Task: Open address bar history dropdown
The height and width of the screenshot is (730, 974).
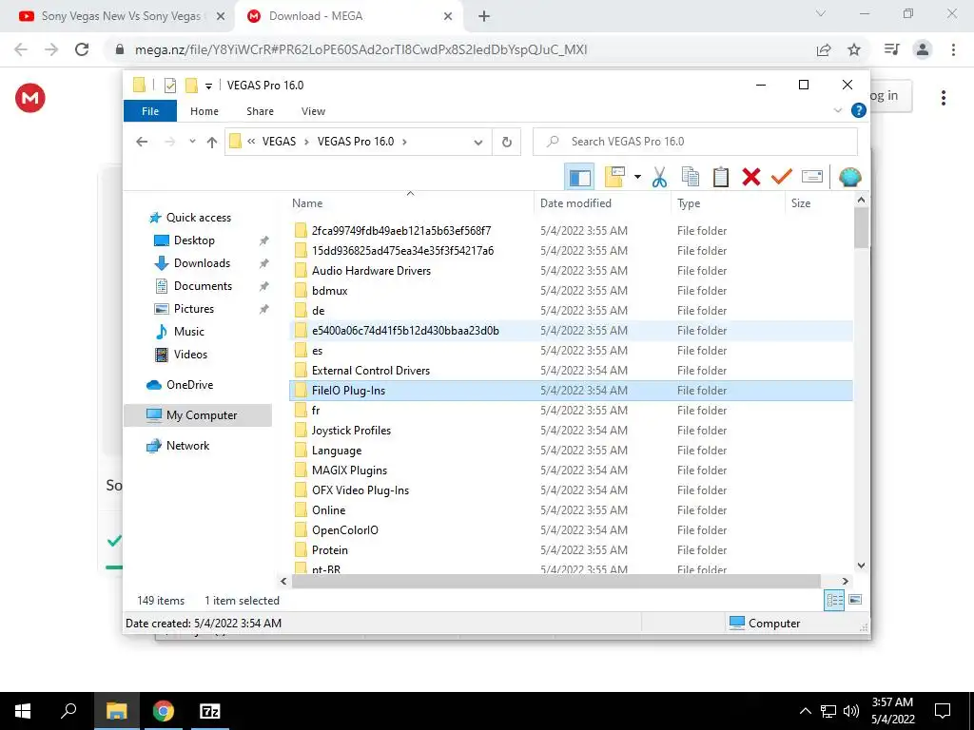Action: coord(478,143)
